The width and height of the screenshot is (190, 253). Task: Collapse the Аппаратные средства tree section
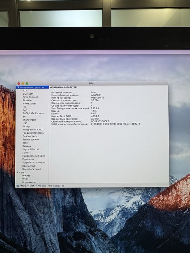(x=18, y=87)
